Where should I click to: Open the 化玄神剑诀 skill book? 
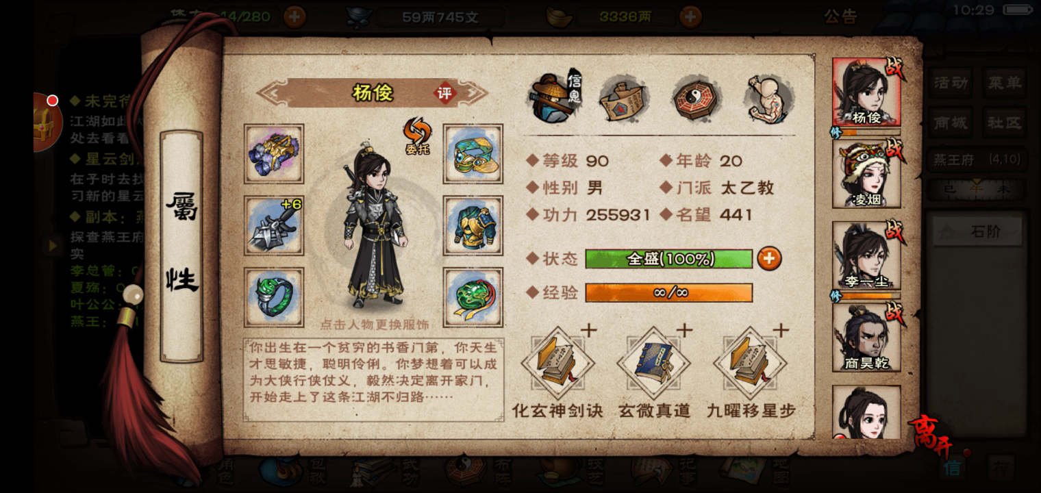[x=557, y=363]
